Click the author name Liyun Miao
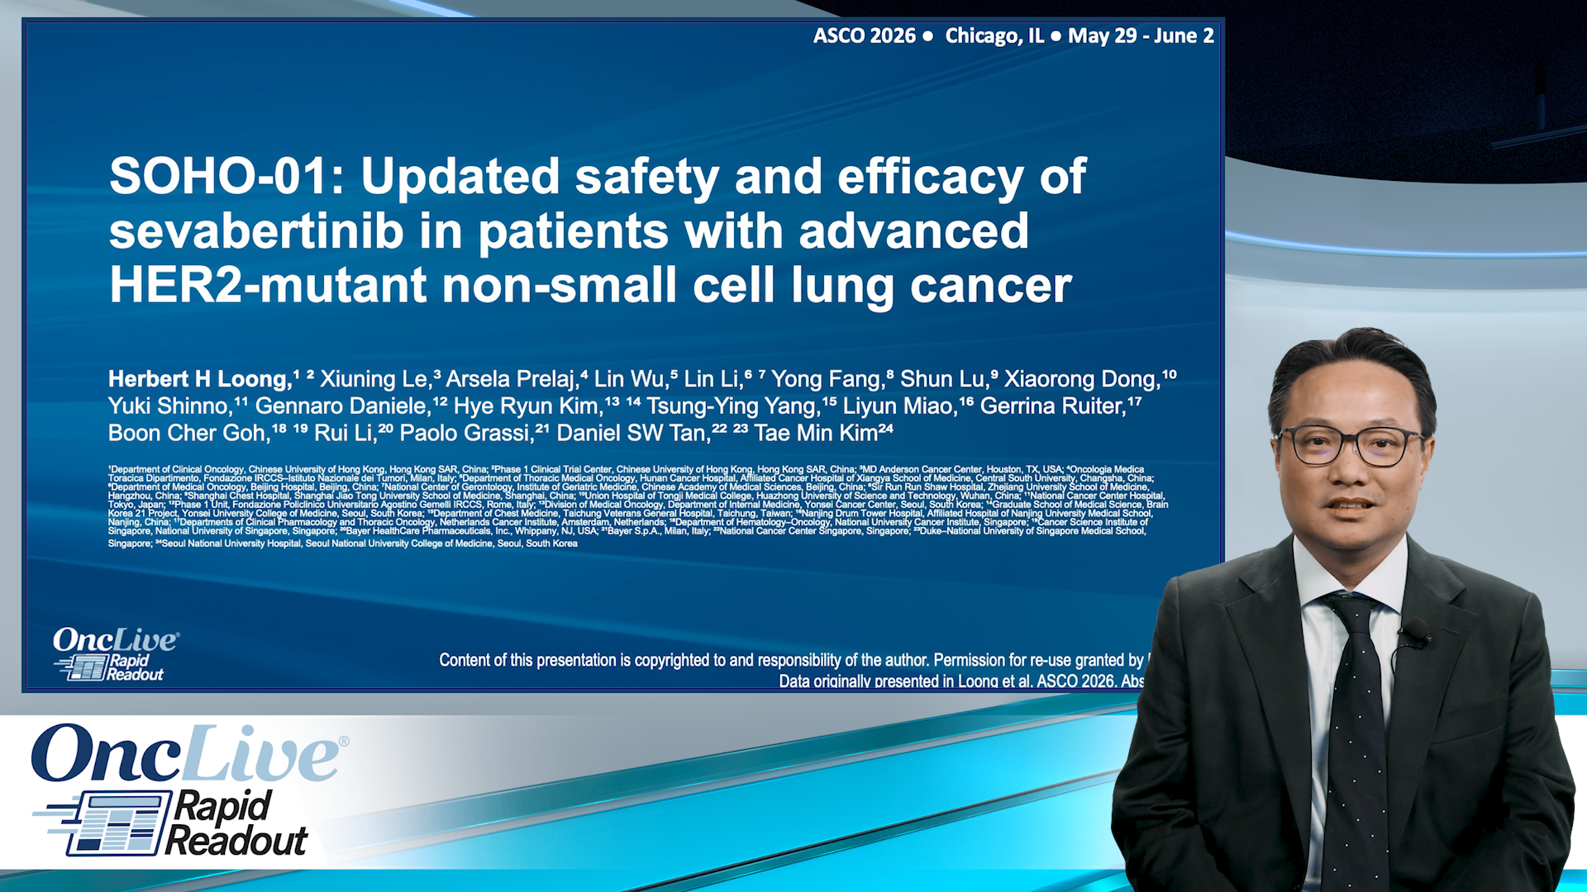The image size is (1587, 892). 898,406
